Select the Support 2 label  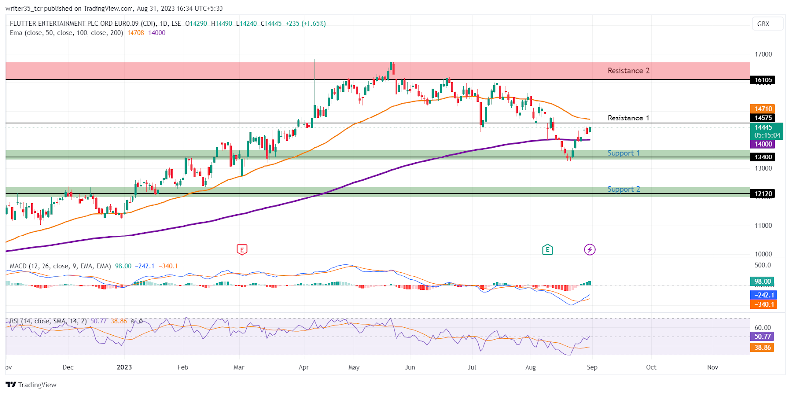623,189
